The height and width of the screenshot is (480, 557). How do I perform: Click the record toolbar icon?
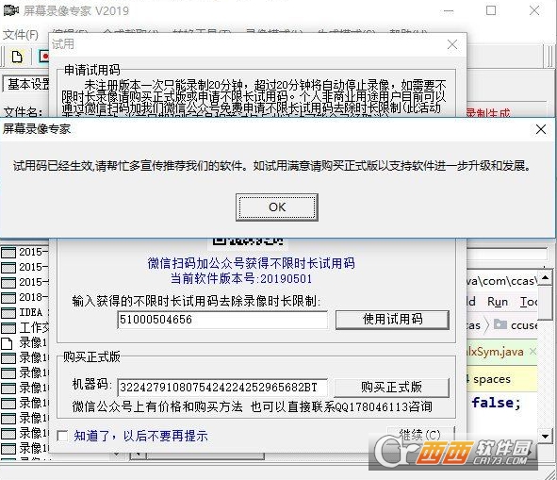[x=43, y=57]
